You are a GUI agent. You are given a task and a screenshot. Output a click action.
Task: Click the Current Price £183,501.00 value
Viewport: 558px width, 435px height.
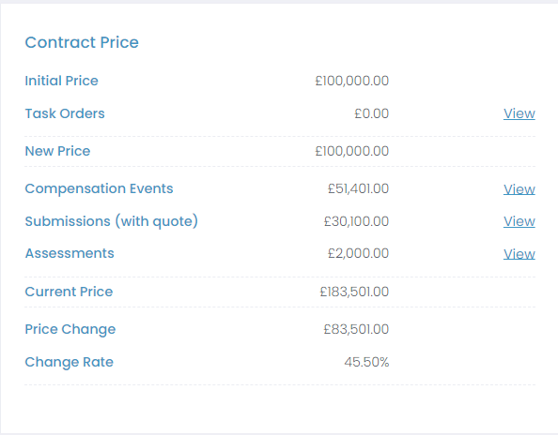(x=354, y=292)
